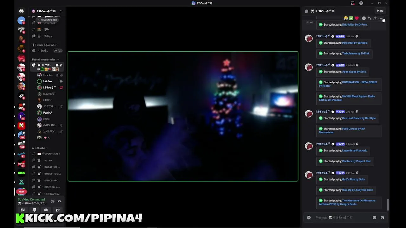The height and width of the screenshot is (228, 406).
Task: Disconnect from the voice call
Action: pos(59,201)
